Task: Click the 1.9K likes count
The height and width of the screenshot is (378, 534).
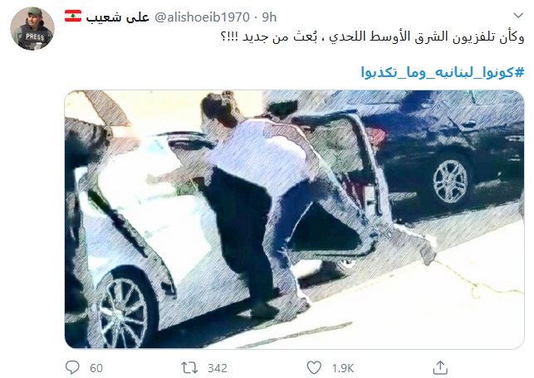Action: pos(343,368)
